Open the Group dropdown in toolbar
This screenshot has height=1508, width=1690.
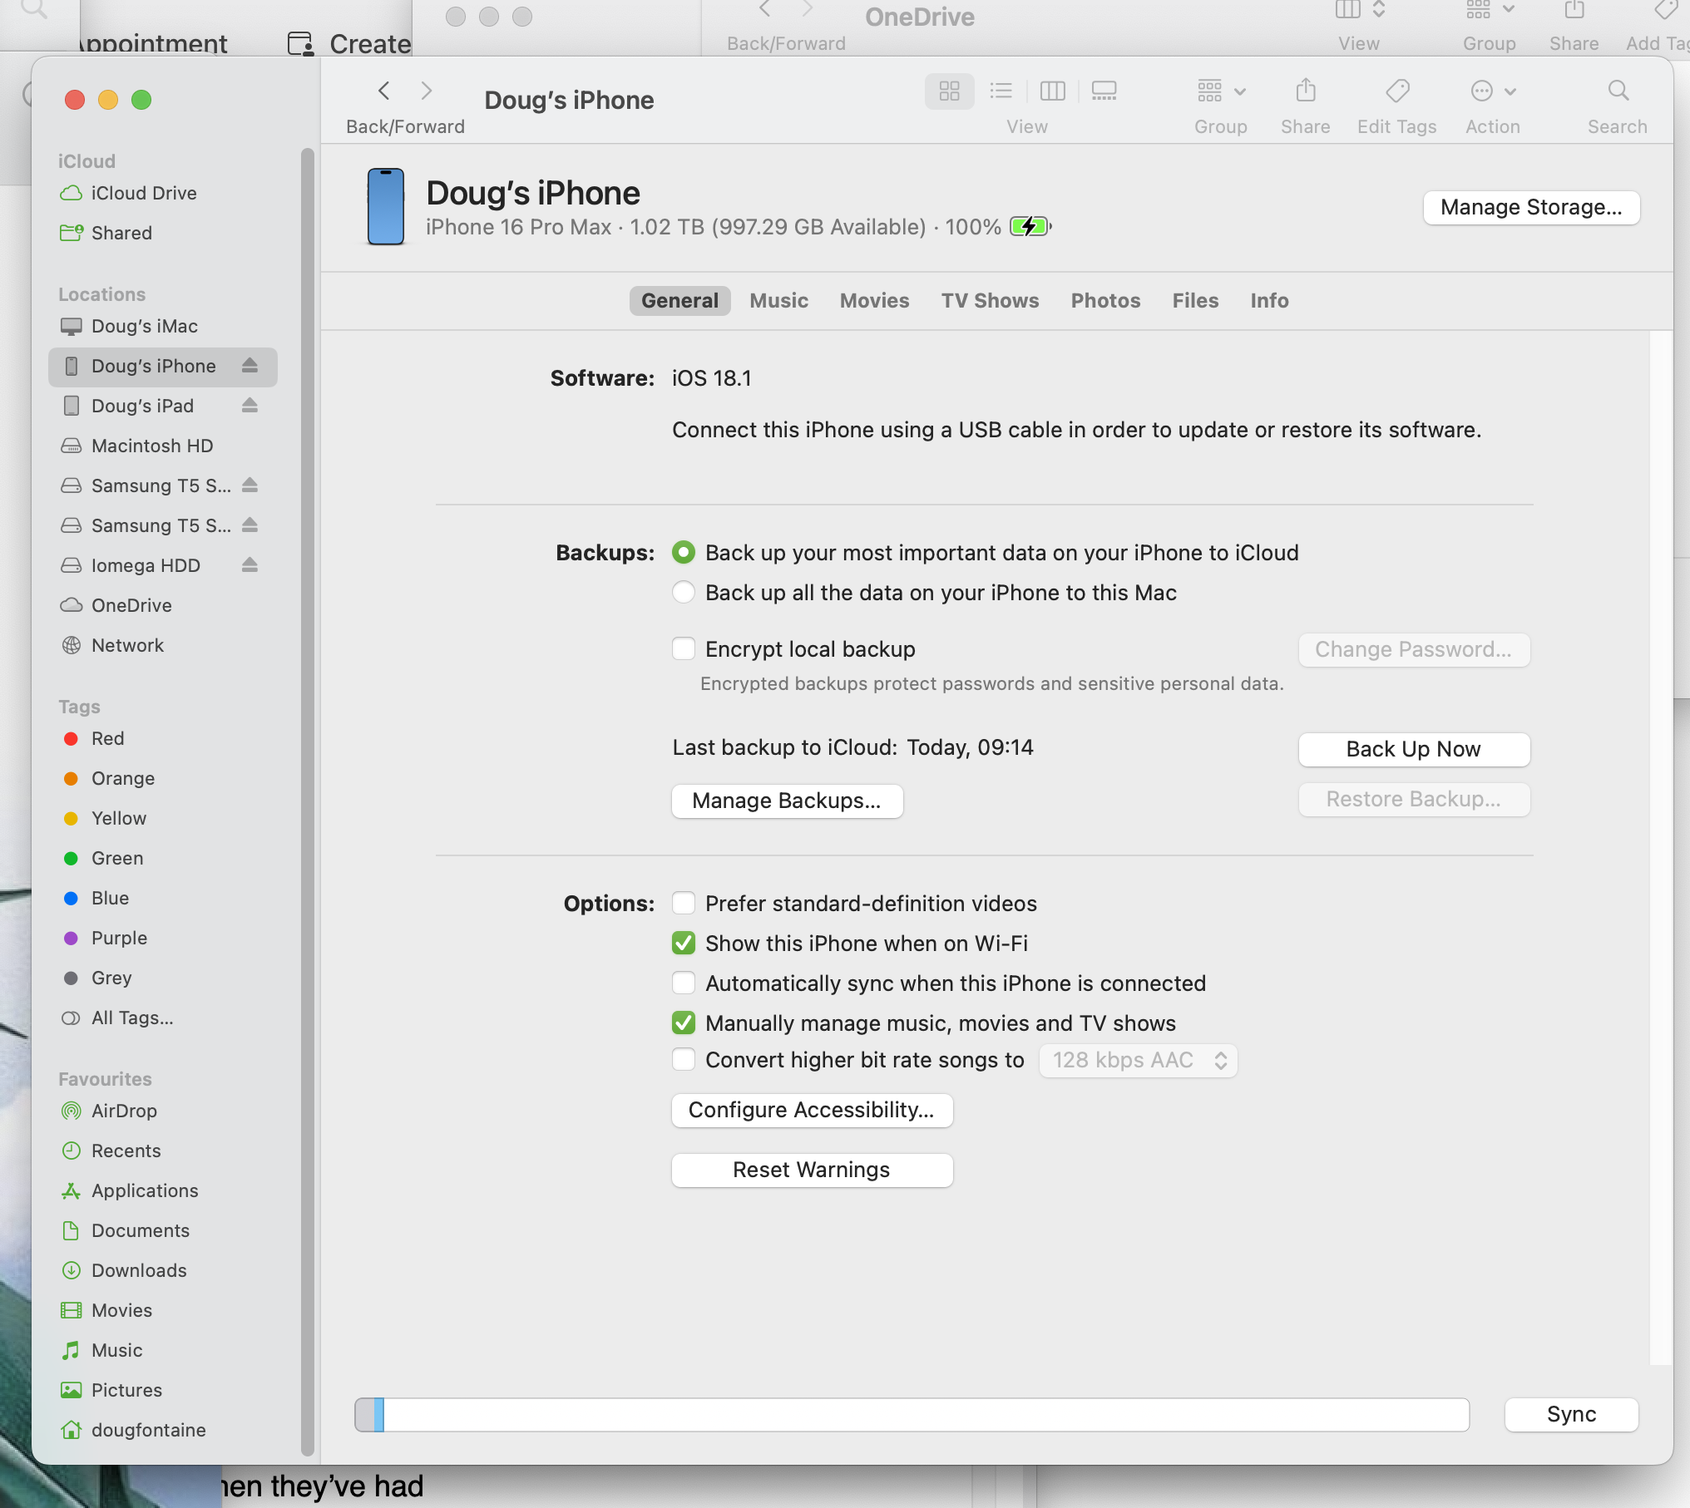[1220, 91]
